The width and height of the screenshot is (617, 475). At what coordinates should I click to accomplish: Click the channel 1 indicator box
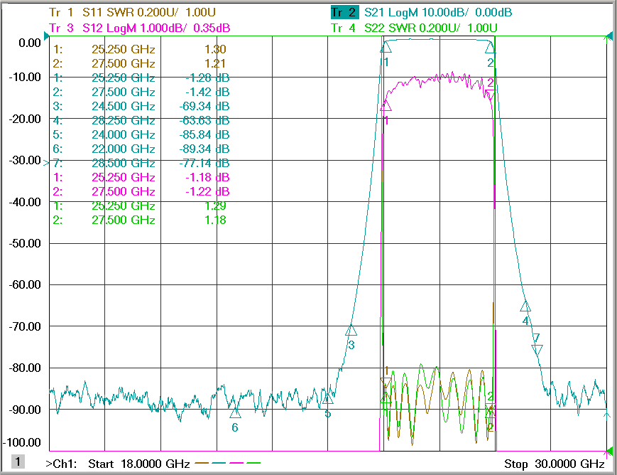pos(18,461)
